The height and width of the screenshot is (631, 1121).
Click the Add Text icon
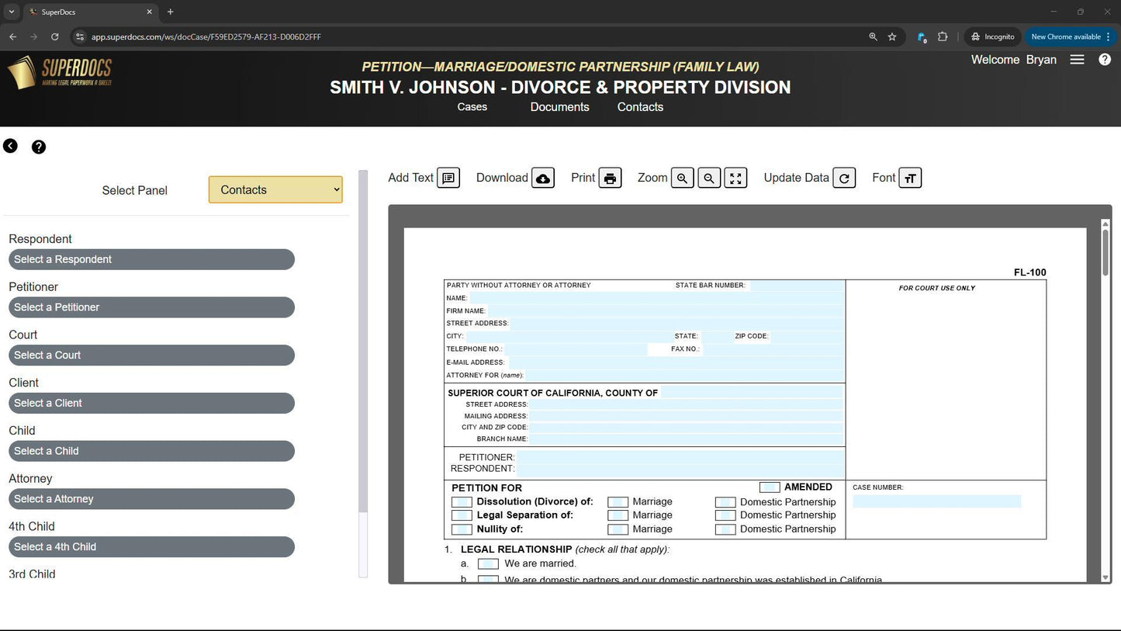click(x=448, y=178)
